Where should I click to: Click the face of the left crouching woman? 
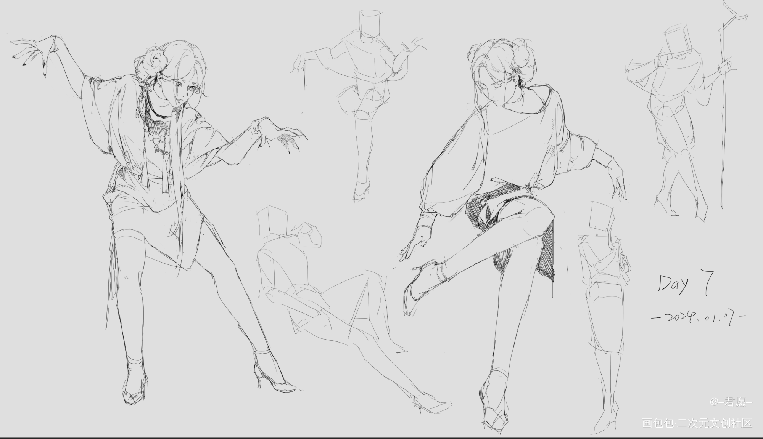184,91
